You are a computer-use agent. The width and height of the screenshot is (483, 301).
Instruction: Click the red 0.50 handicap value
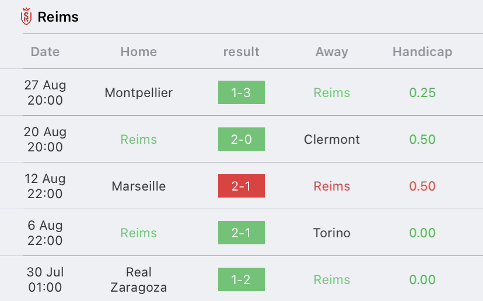coord(422,186)
